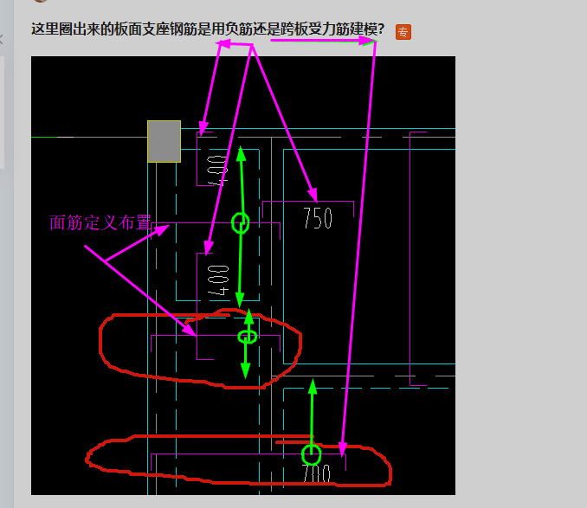
Task: Open the question title about 板面支座钢筋
Action: coord(208,29)
